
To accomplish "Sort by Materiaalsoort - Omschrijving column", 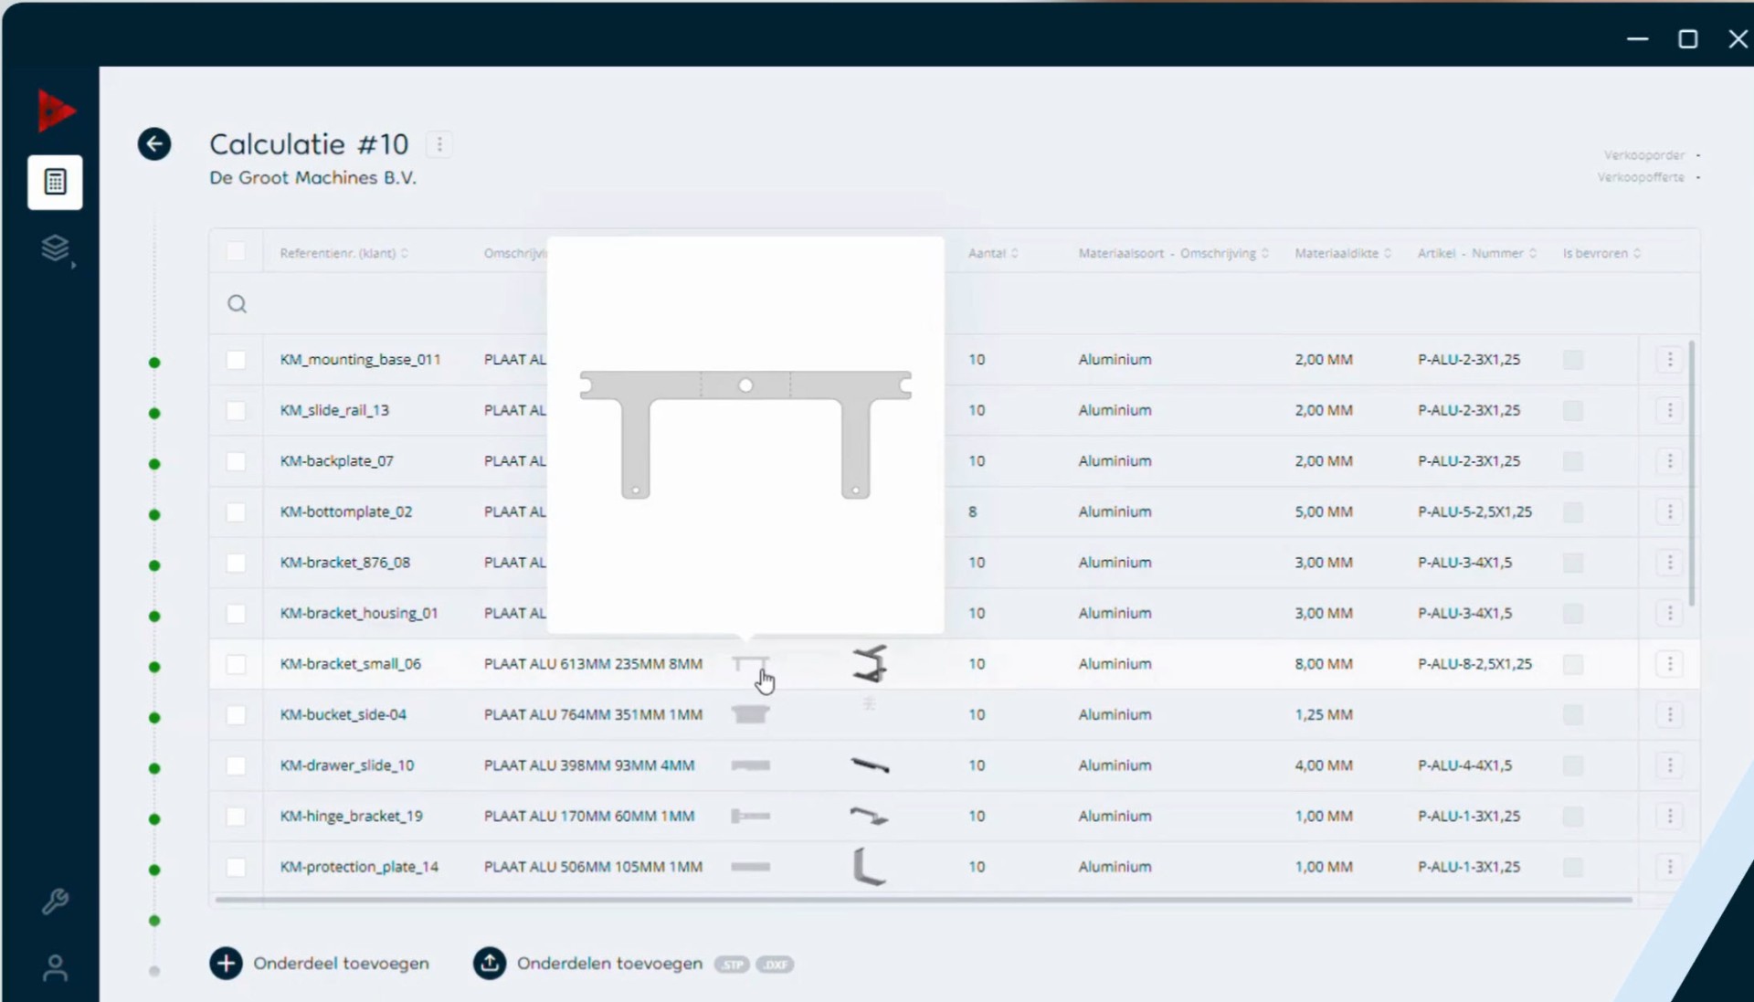I will pos(1173,253).
